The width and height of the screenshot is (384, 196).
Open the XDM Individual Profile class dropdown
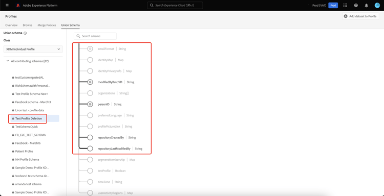[x=33, y=49]
